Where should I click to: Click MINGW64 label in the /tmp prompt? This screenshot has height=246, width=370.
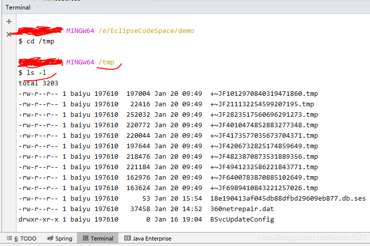click(x=80, y=62)
